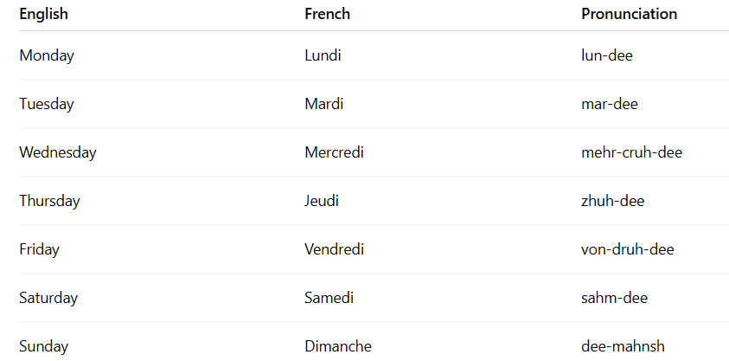
Task: Click the mehr-cruh-dee pronunciation
Action: tap(632, 152)
